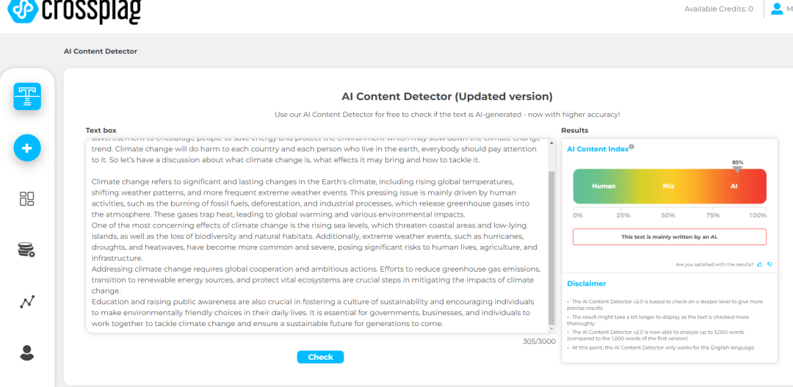Click the 'AI Content Detector' breadcrumb heading
This screenshot has width=793, height=387.
point(100,51)
